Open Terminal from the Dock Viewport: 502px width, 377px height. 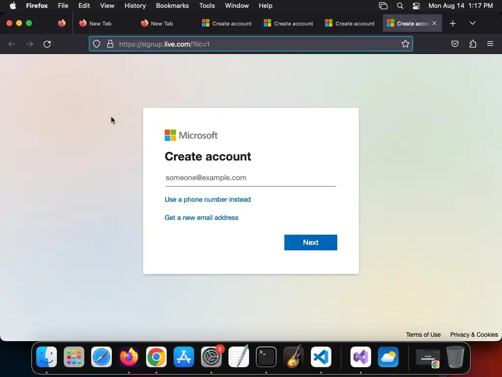(x=266, y=357)
